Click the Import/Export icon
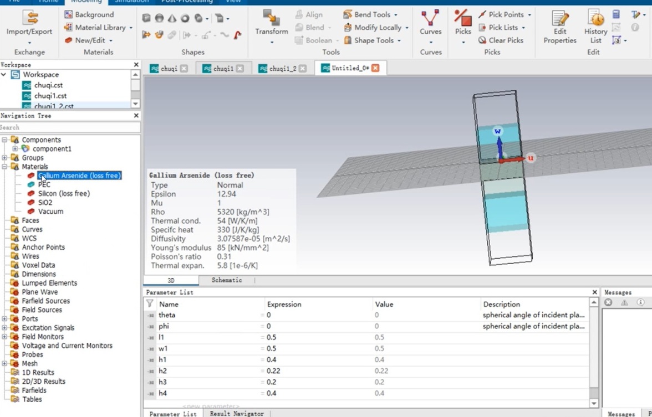The image size is (652, 417). point(29,18)
